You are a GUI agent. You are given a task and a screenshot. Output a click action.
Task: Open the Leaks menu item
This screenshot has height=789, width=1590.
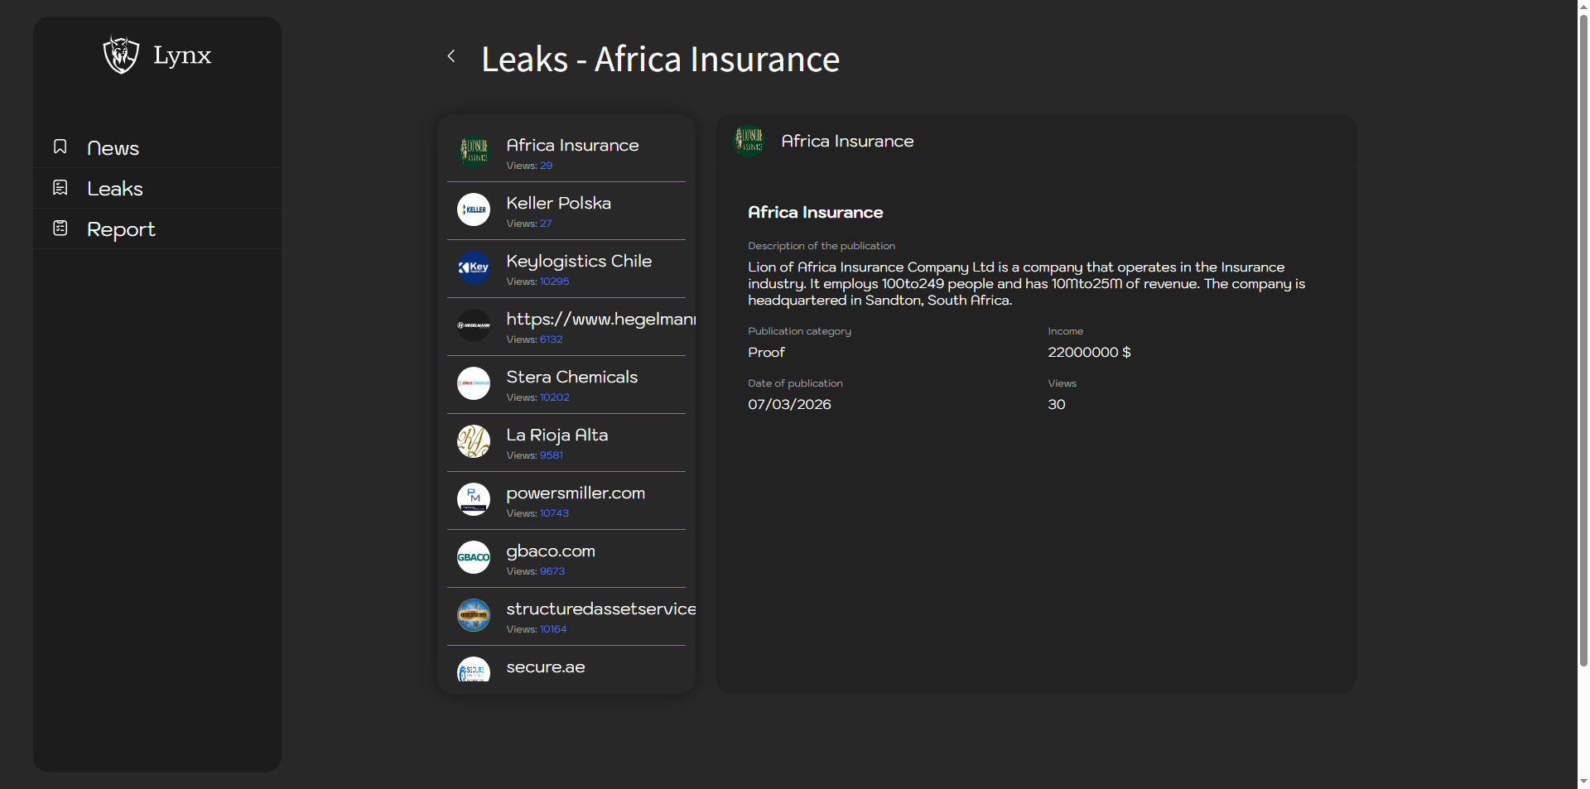pyautogui.click(x=115, y=189)
